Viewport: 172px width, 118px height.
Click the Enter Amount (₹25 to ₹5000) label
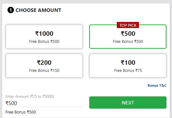click(x=30, y=96)
